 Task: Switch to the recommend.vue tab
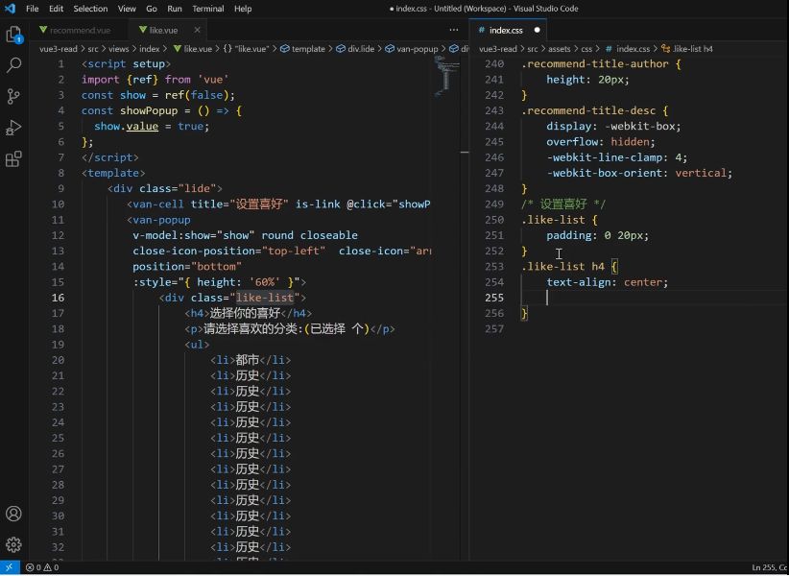coord(81,30)
